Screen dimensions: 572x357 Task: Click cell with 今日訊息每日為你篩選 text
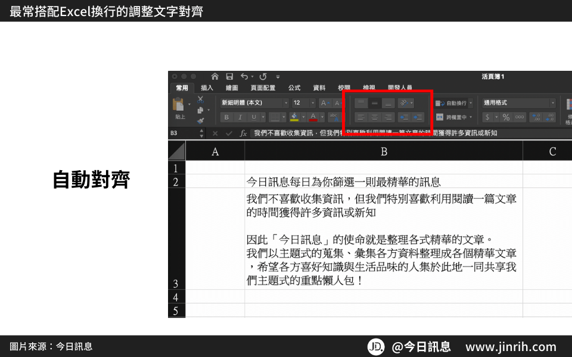[384, 181]
